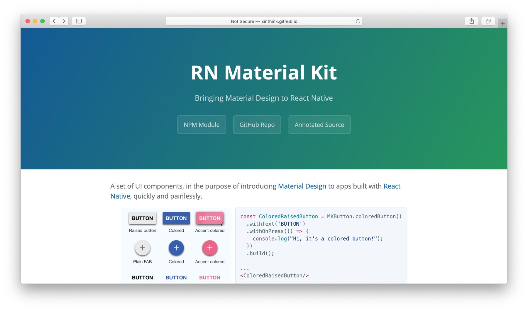Screen dimensions: 528x311
Task: Add a new tab with the plus icon
Action: click(502, 23)
